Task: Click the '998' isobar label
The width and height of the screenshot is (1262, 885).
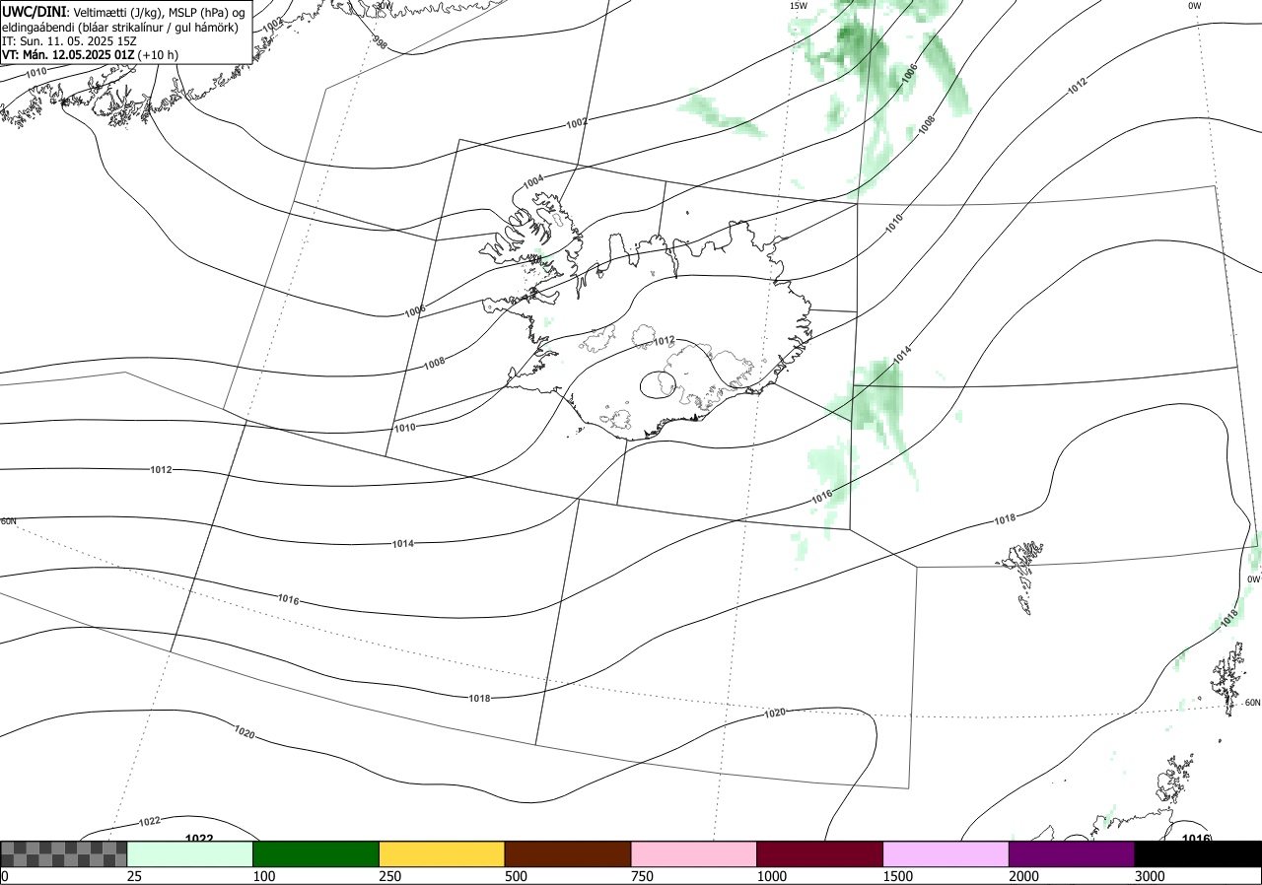Action: pos(380,42)
